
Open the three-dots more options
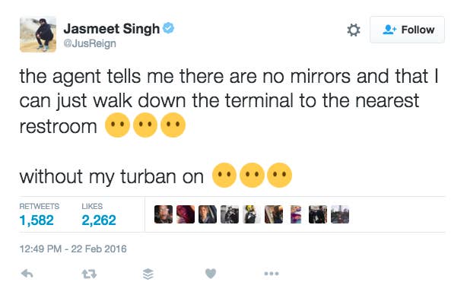tap(272, 274)
